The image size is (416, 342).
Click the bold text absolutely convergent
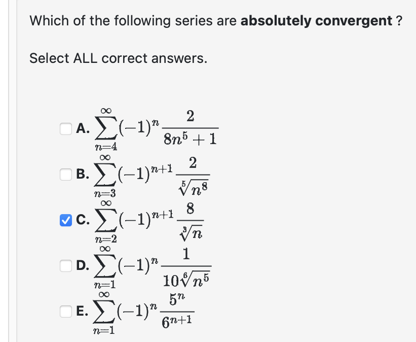pyautogui.click(x=314, y=21)
